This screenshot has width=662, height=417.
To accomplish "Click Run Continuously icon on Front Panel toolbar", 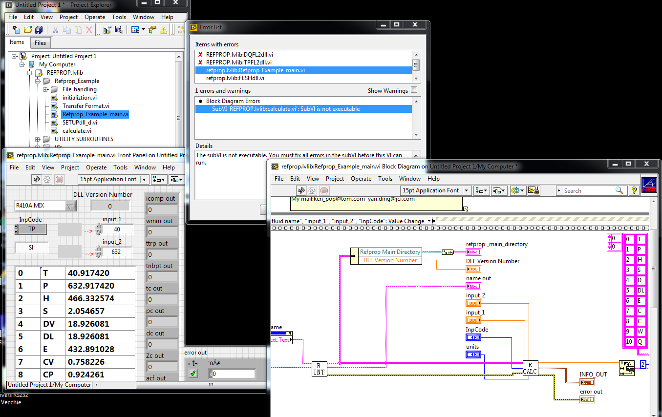I will click(47, 179).
